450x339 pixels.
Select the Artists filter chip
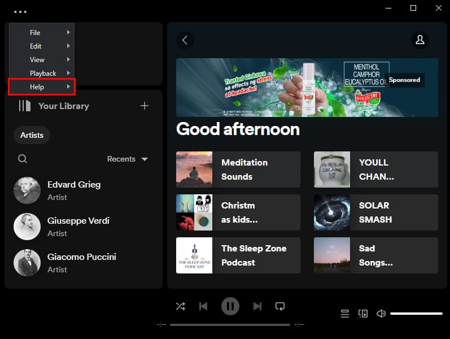click(32, 135)
